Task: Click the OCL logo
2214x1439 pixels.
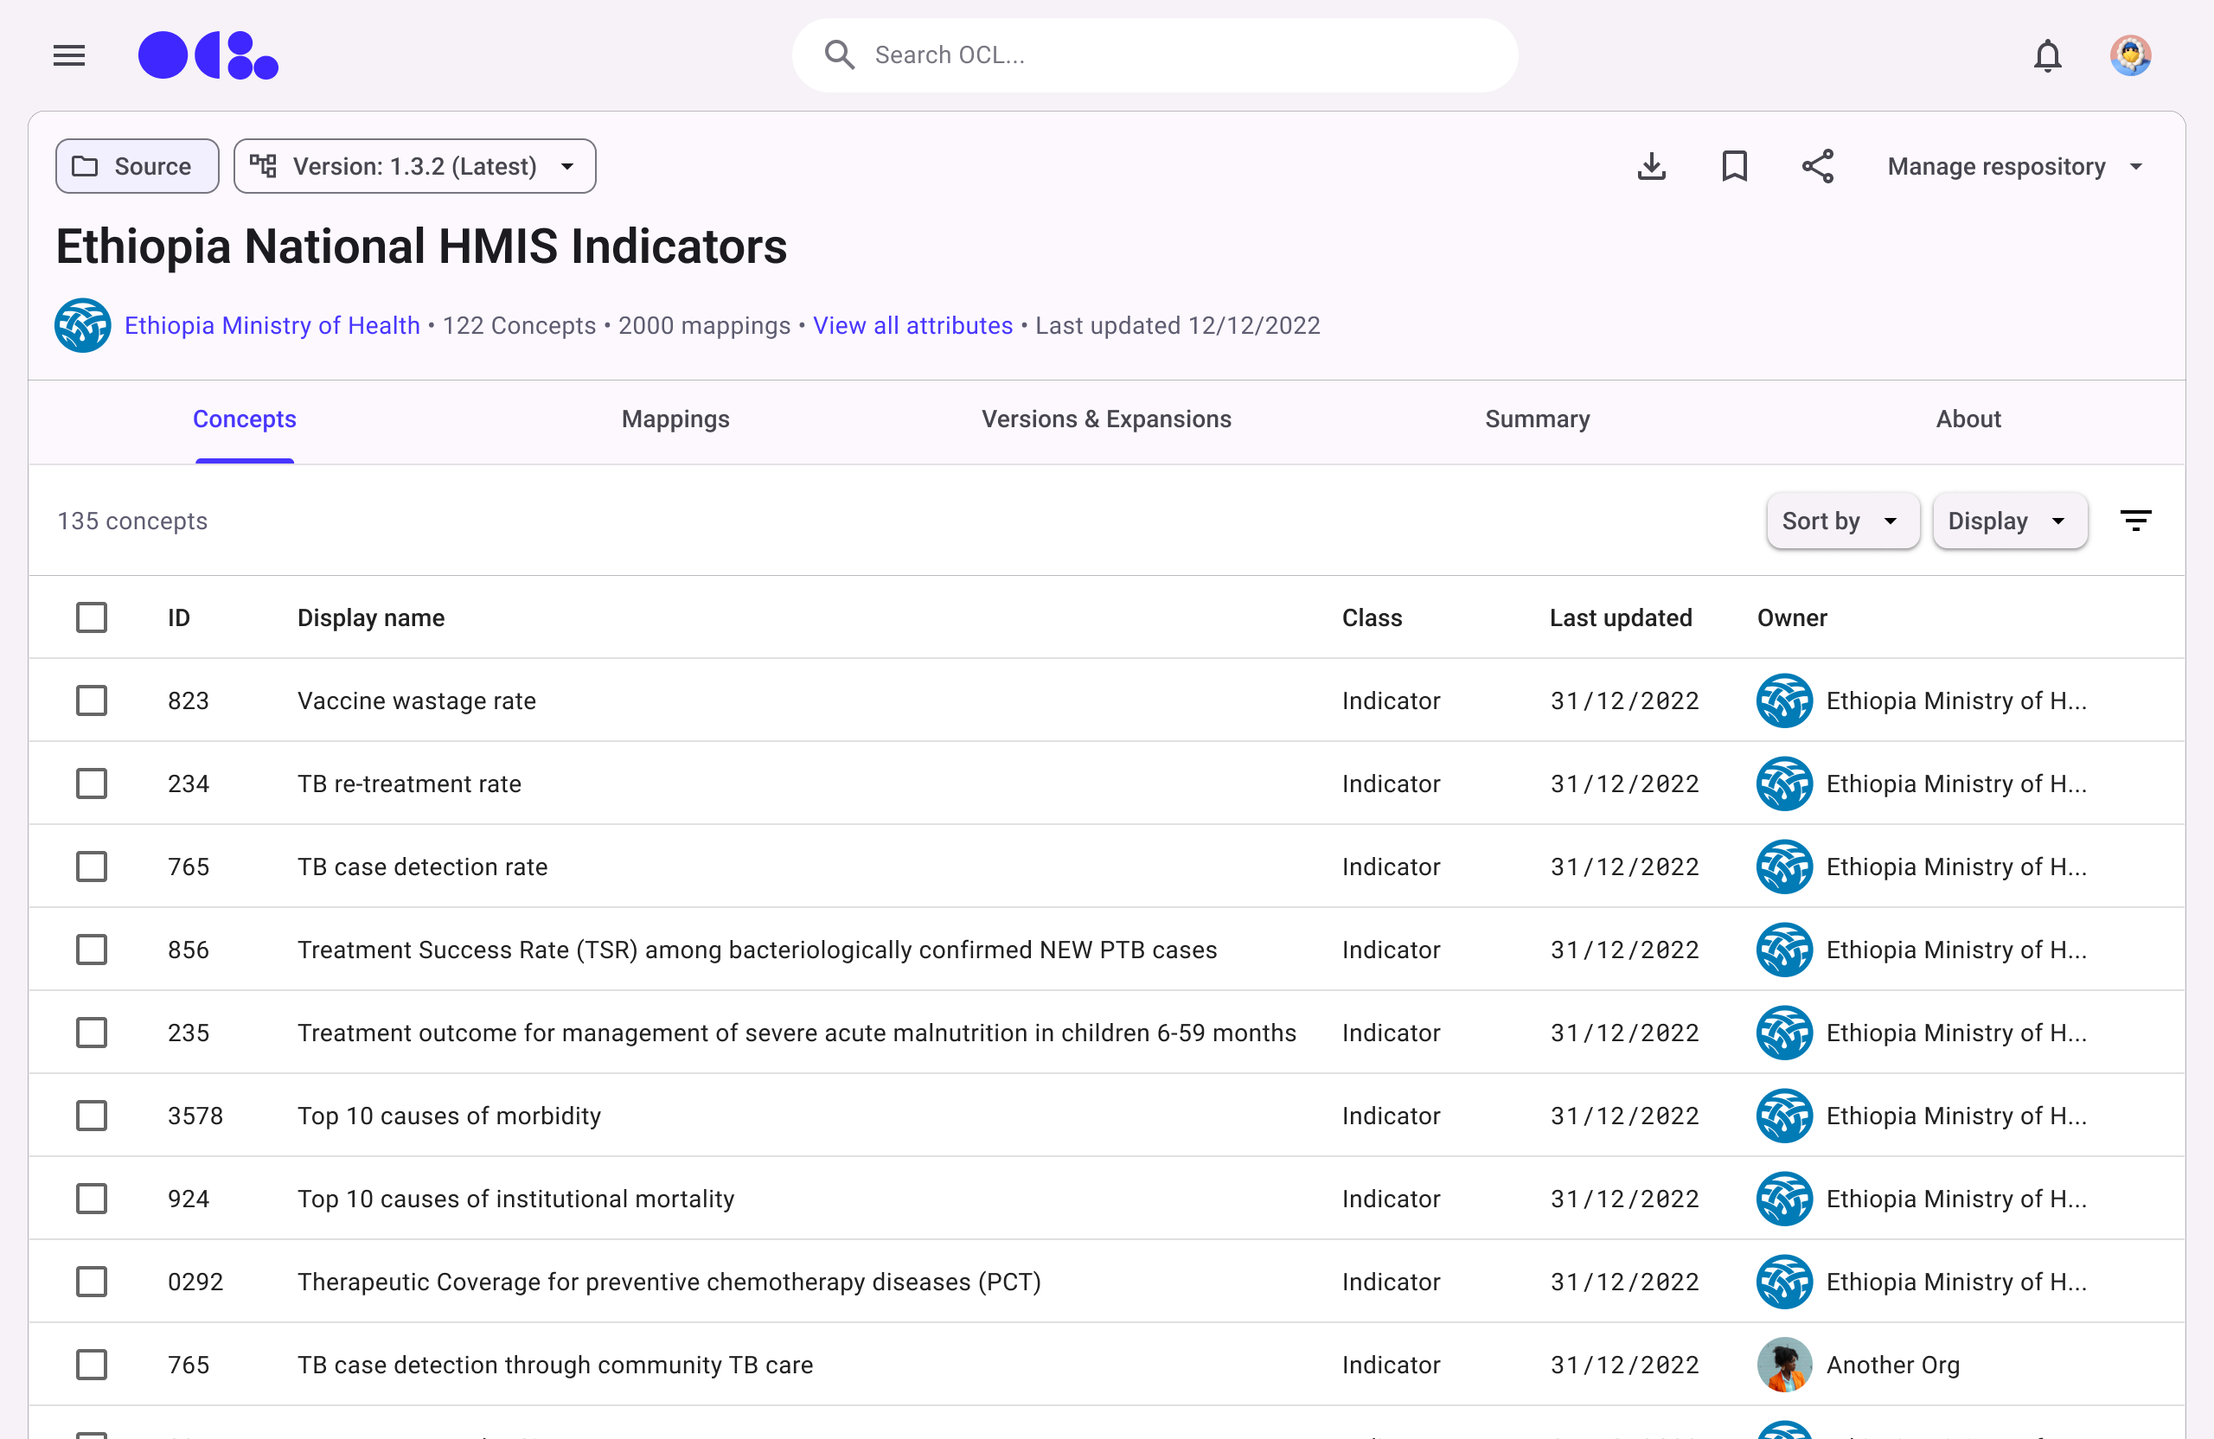Action: click(208, 56)
